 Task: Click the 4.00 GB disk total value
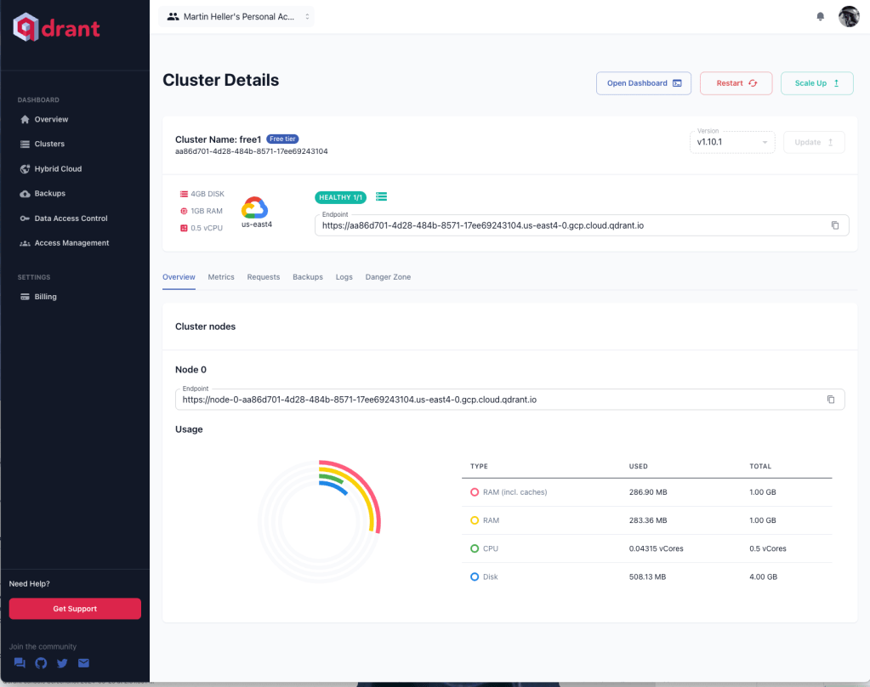(x=764, y=577)
